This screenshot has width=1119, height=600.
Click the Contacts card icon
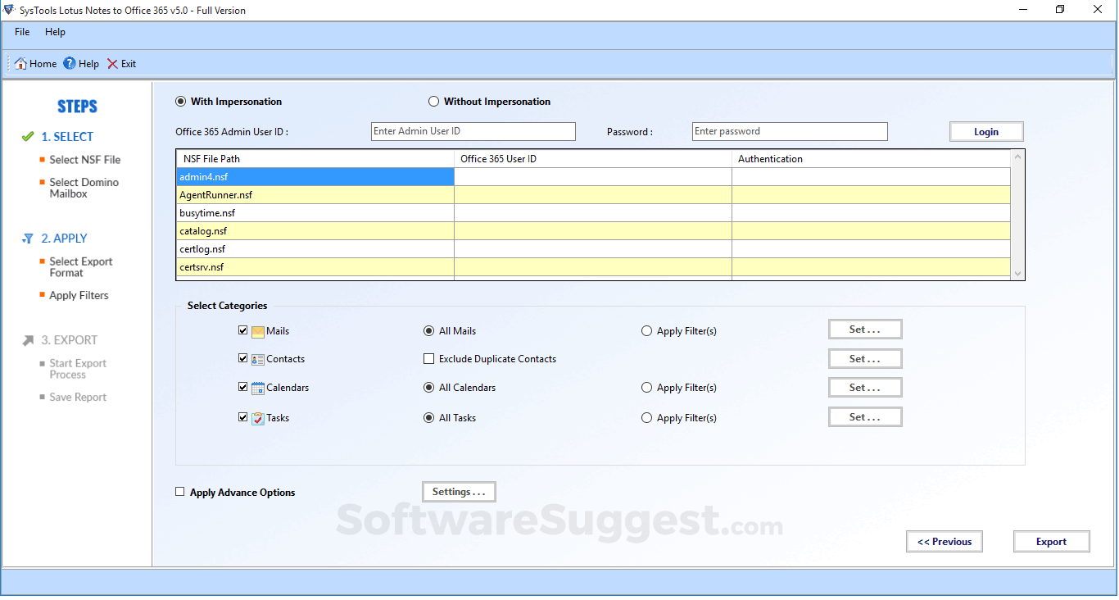[x=258, y=359]
